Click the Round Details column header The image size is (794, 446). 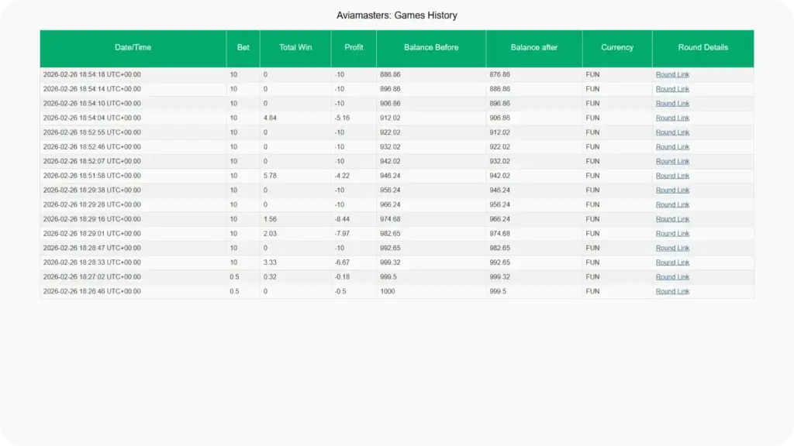tap(703, 47)
